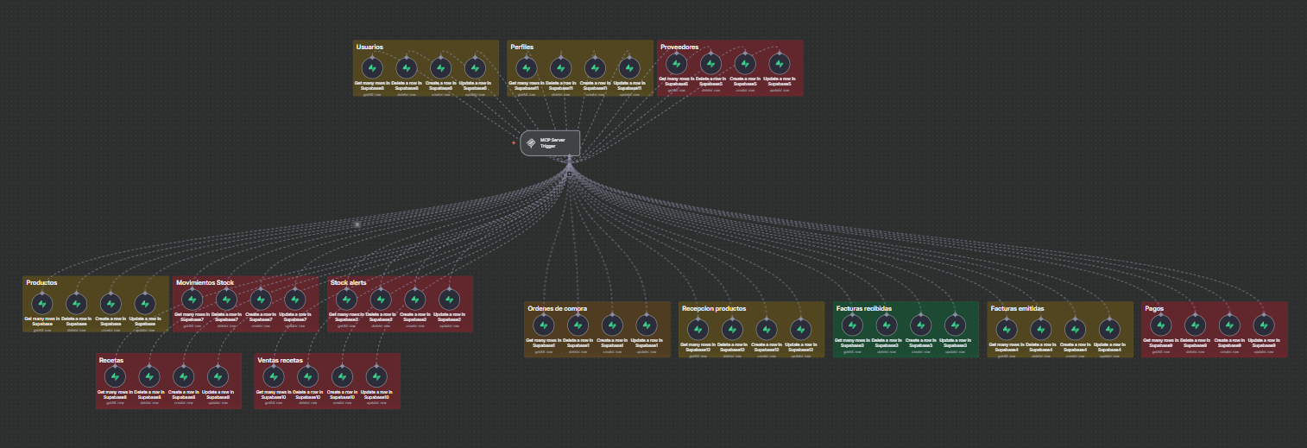Screen dimensions: 1307x448
Task: Click the Pagos sticky note title
Action: (1154, 308)
